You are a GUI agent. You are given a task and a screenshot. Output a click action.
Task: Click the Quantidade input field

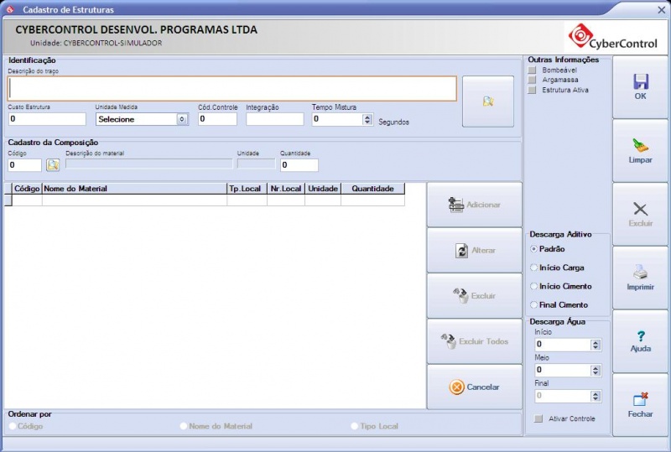[x=299, y=165]
